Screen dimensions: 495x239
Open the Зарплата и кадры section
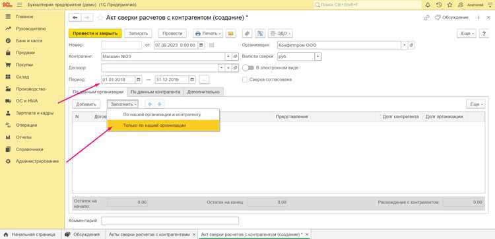point(35,113)
